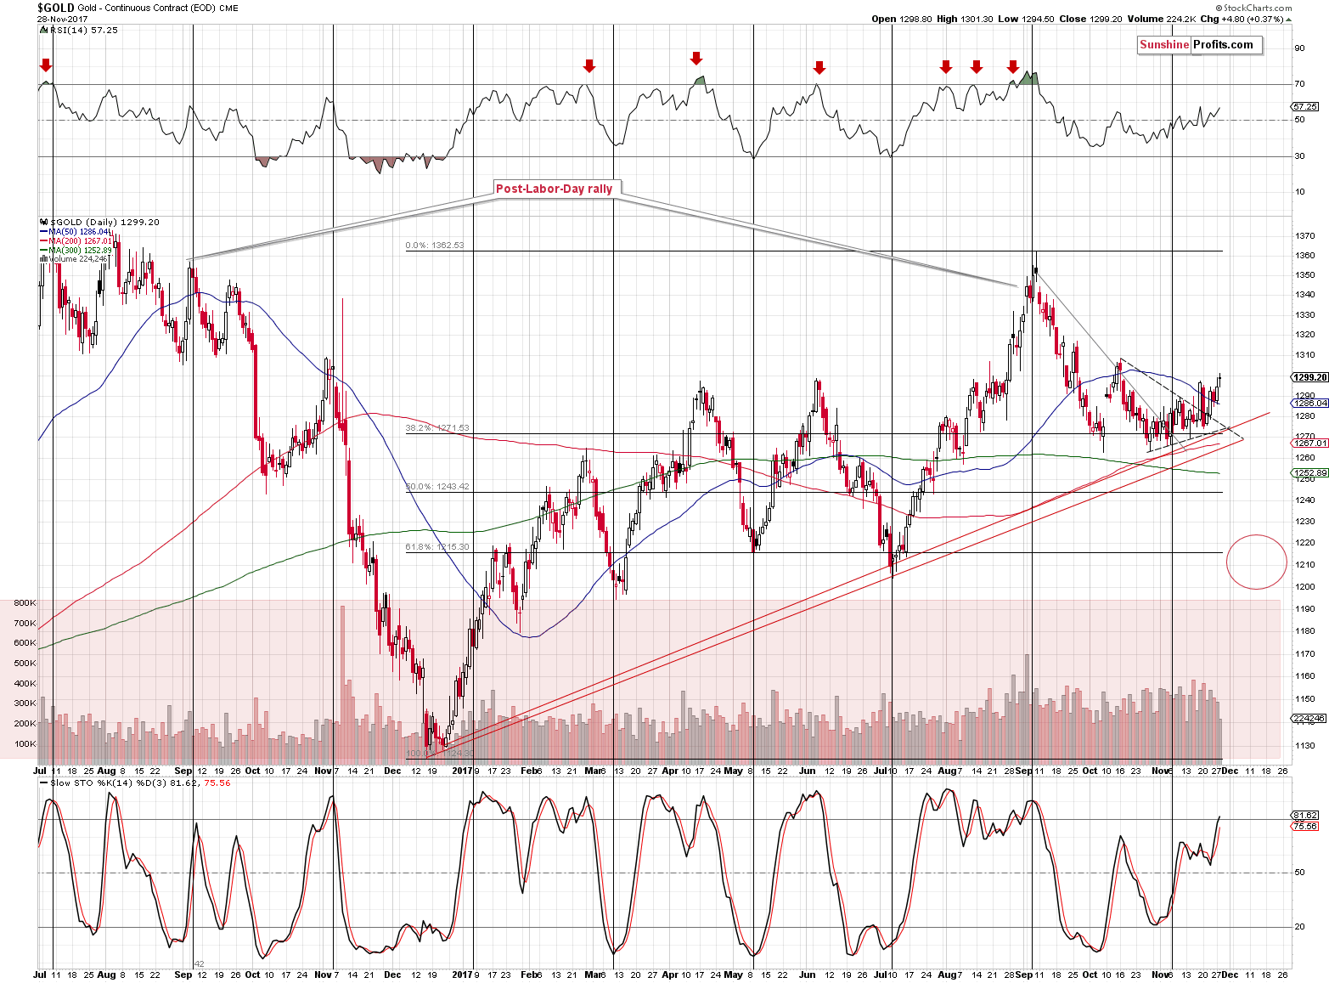This screenshot has height=983, width=1329.
Task: Click the SunshineProfits.com logo
Action: [x=1200, y=45]
